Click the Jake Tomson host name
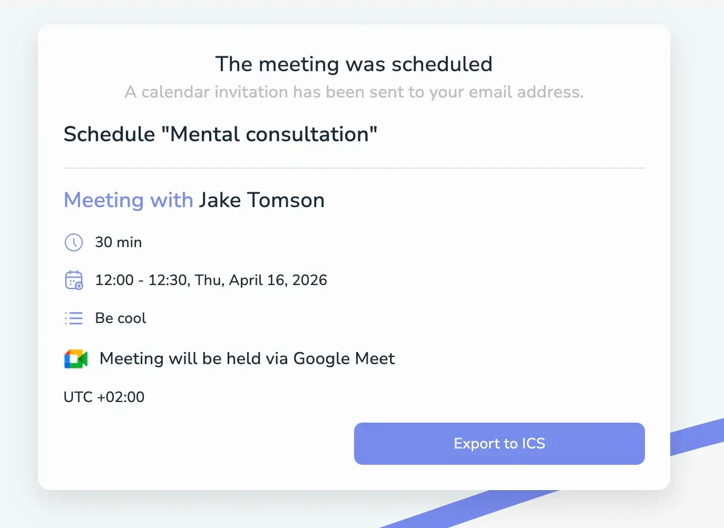This screenshot has width=724, height=528. [261, 200]
